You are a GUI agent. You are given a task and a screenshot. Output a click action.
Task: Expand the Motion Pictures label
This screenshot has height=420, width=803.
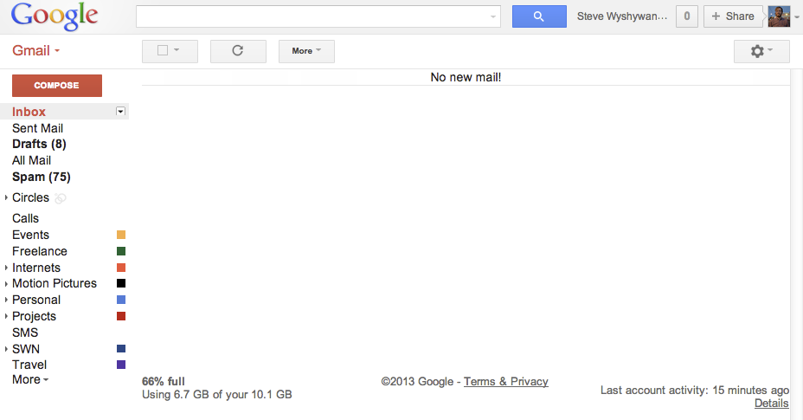coord(6,284)
